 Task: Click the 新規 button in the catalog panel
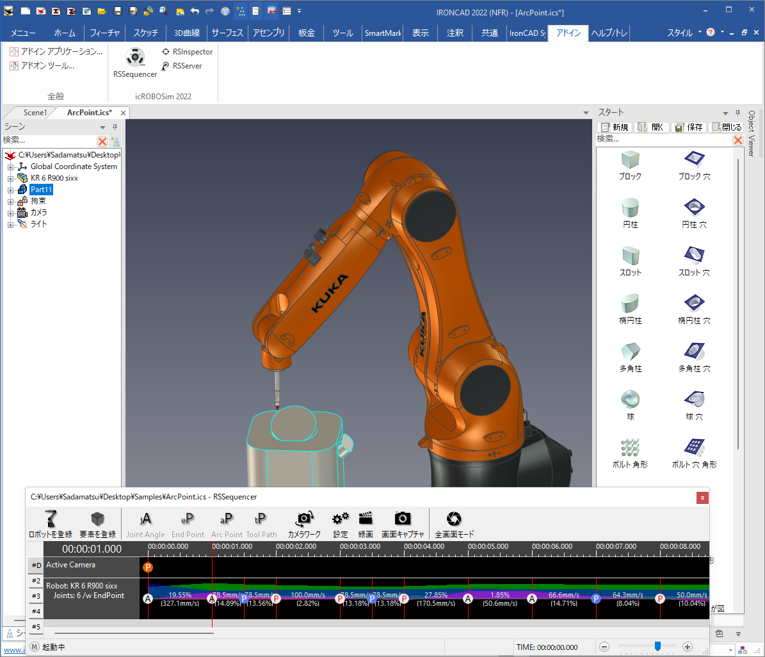(614, 127)
